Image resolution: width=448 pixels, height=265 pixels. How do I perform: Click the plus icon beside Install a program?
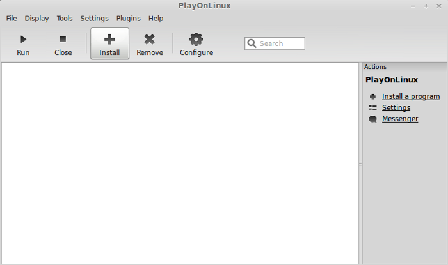[372, 96]
